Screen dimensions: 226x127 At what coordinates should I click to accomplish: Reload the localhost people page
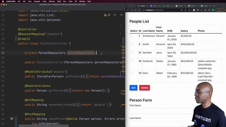(135, 10)
